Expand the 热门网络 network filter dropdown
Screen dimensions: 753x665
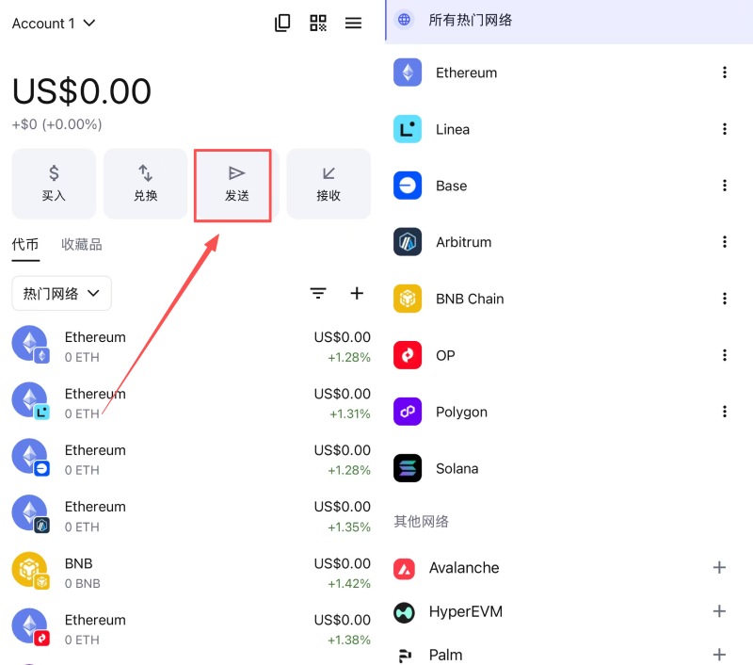click(x=61, y=293)
